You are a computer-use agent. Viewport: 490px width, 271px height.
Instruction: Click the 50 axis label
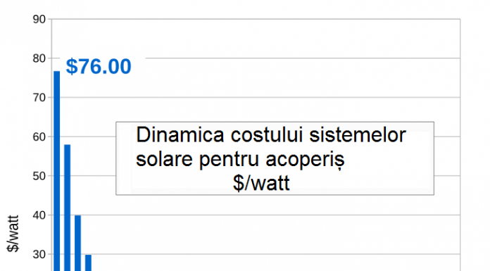pos(39,176)
